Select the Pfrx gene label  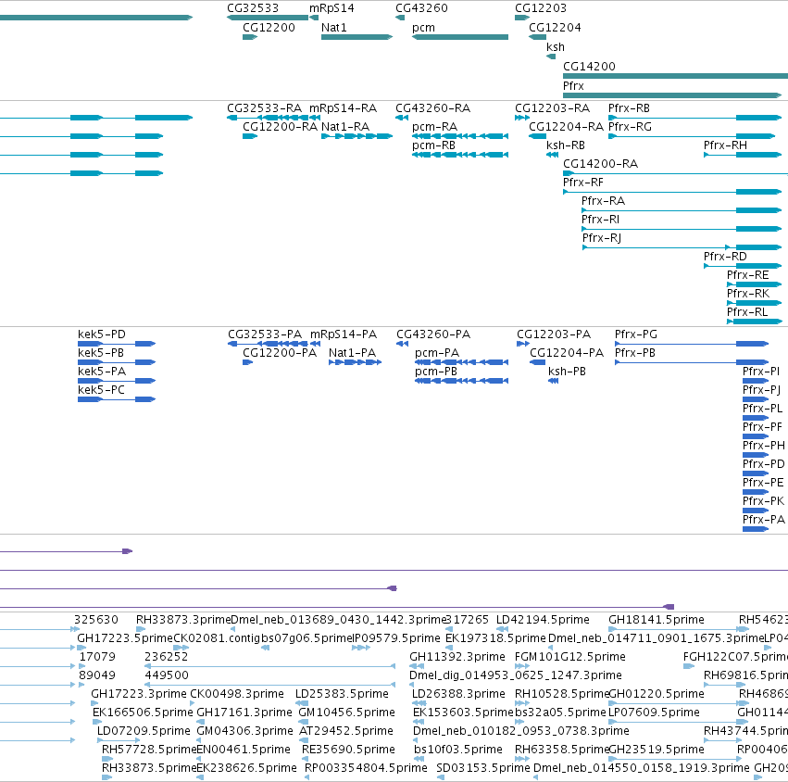pyautogui.click(x=573, y=86)
